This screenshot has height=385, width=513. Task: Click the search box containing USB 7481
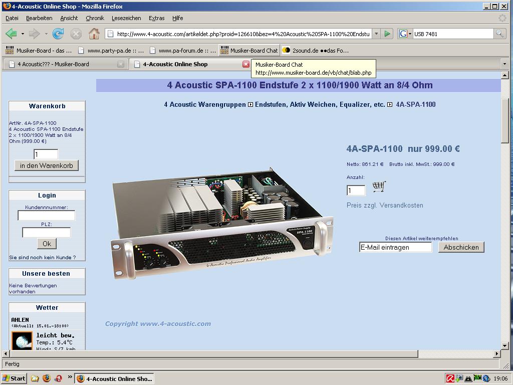tap(453, 34)
